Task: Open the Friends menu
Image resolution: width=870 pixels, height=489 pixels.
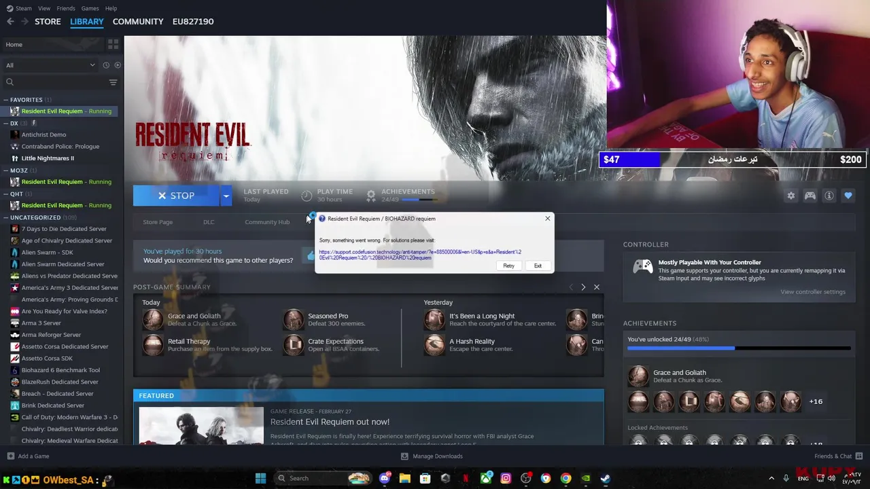Action: pyautogui.click(x=66, y=8)
